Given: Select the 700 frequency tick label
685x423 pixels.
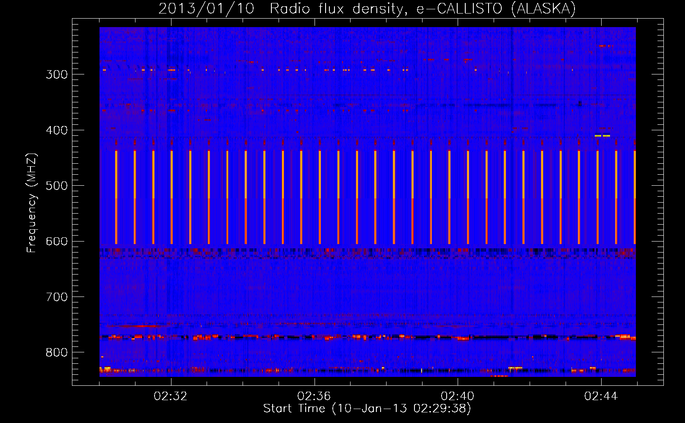Looking at the screenshot, I should 57,297.
